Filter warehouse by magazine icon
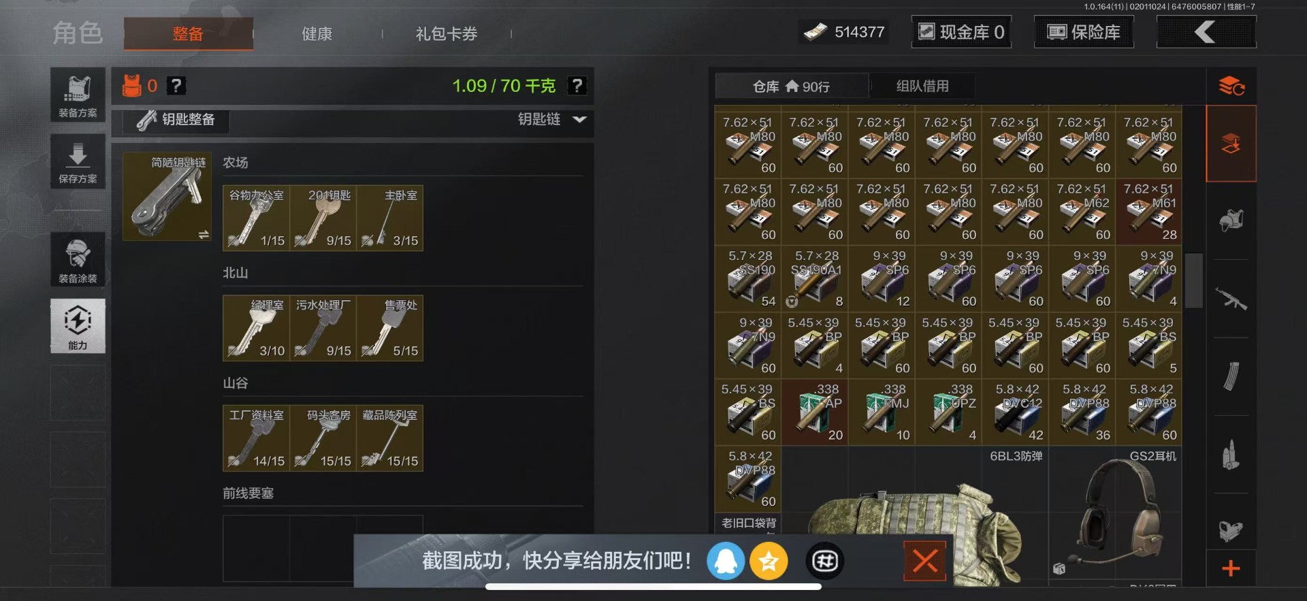Image resolution: width=1307 pixels, height=601 pixels. click(x=1231, y=376)
